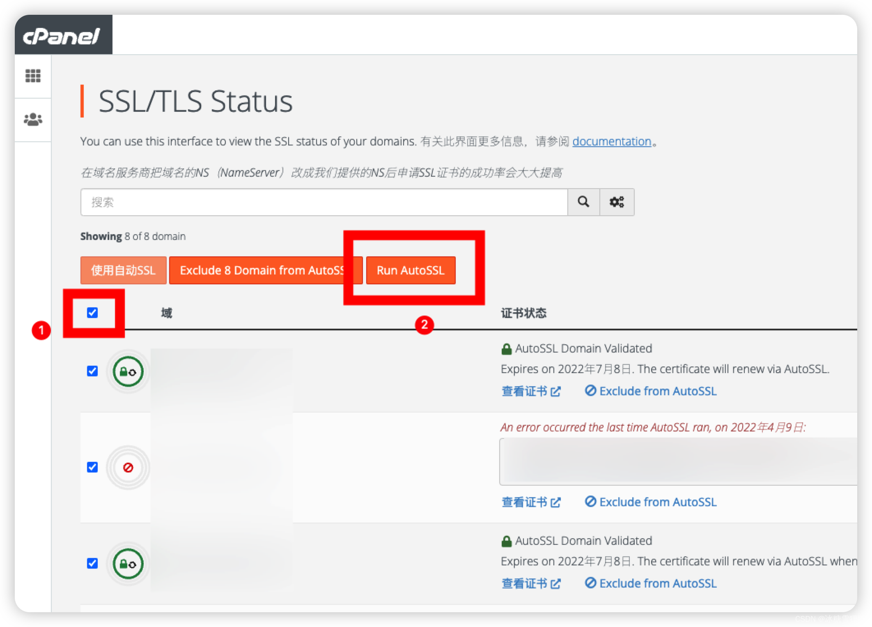Click first row 'Expires on 2022年7月8日' text
This screenshot has width=872, height=627.
(566, 369)
